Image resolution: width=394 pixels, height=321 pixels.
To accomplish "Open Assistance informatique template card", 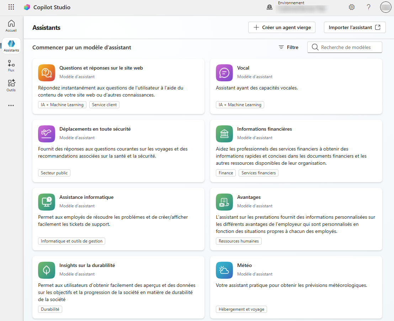I will pos(118,219).
